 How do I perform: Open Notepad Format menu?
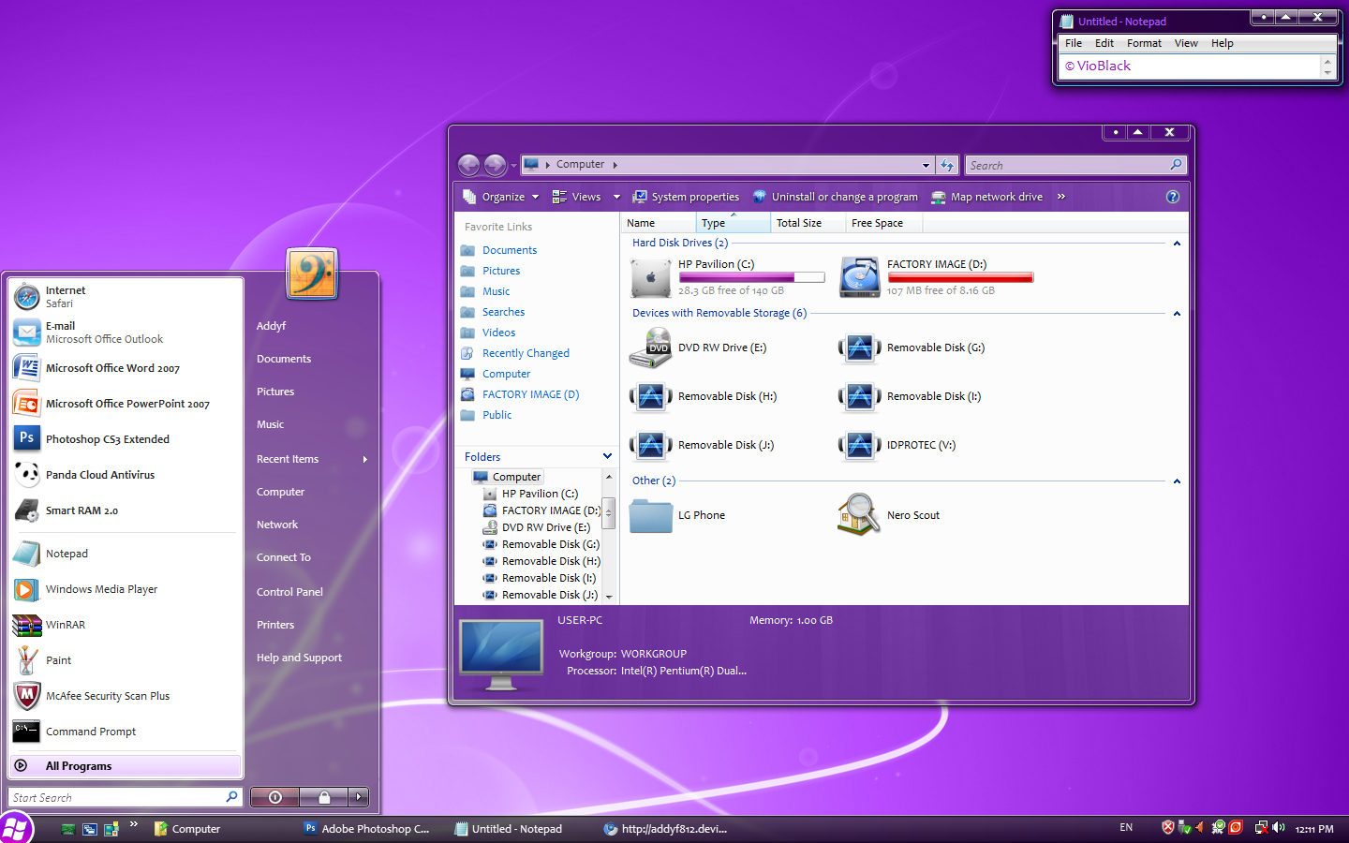click(x=1144, y=43)
